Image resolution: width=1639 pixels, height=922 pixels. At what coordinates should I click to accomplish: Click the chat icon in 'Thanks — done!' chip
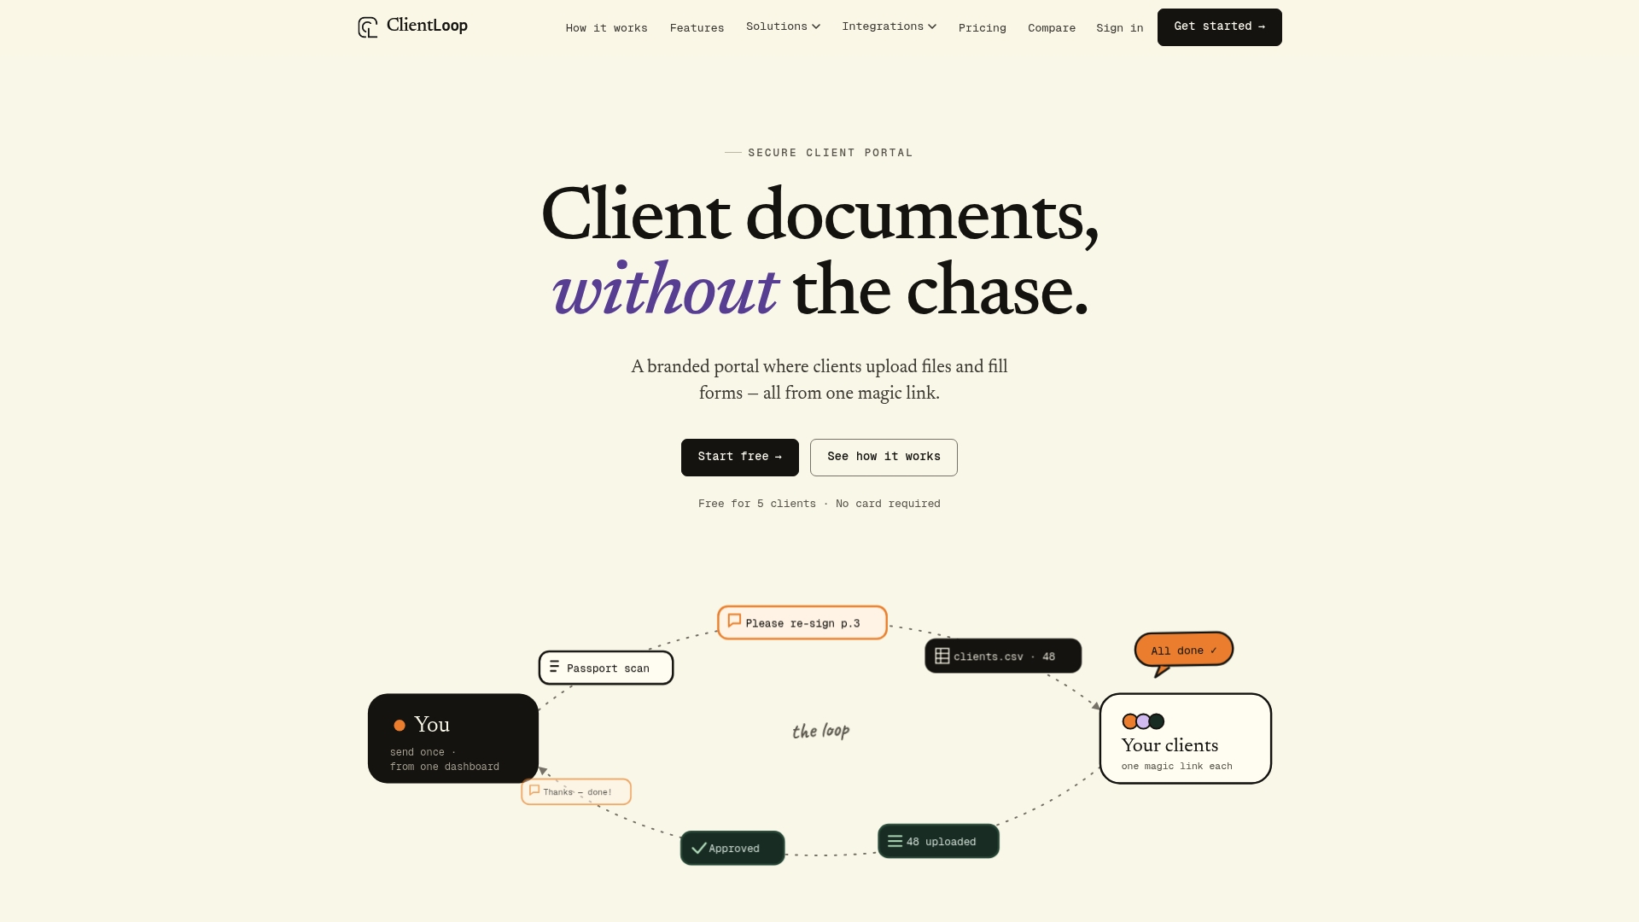[x=534, y=791]
